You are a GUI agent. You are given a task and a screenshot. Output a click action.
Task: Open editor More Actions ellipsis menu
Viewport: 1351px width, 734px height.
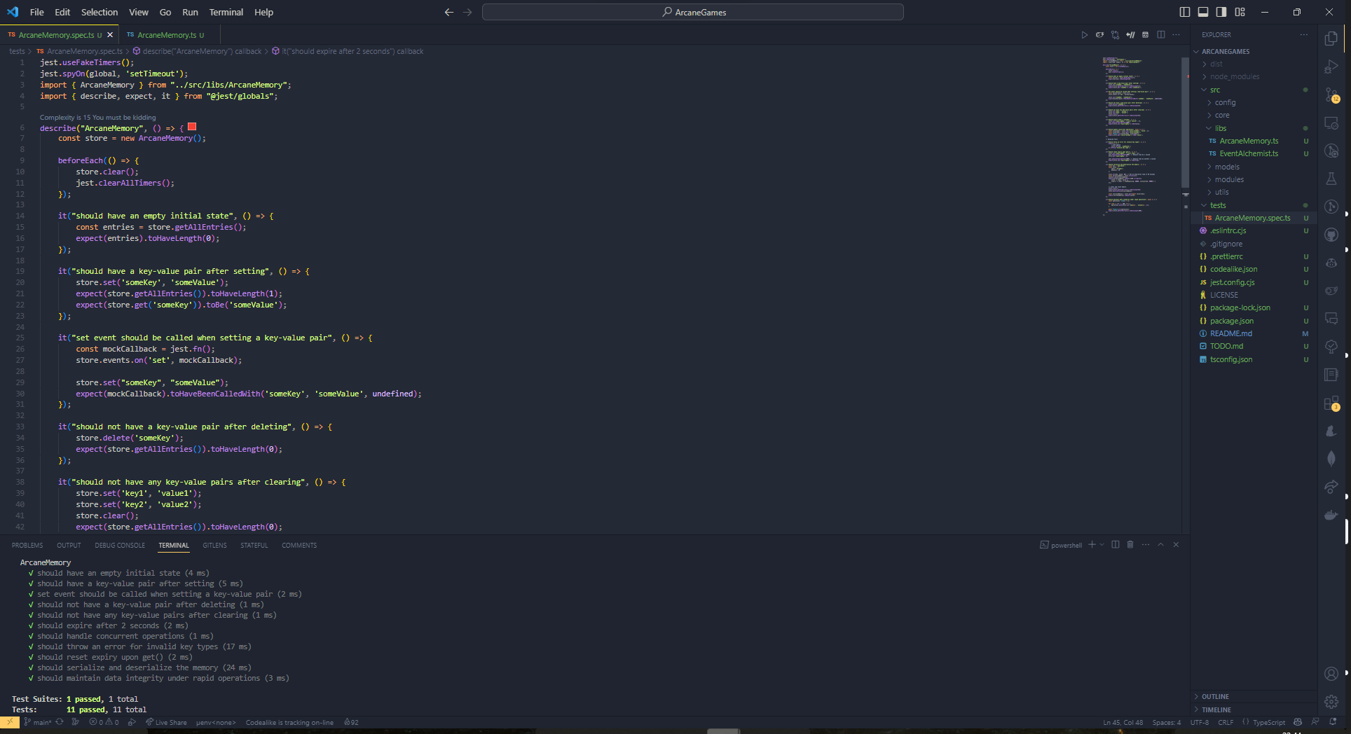click(x=1177, y=35)
